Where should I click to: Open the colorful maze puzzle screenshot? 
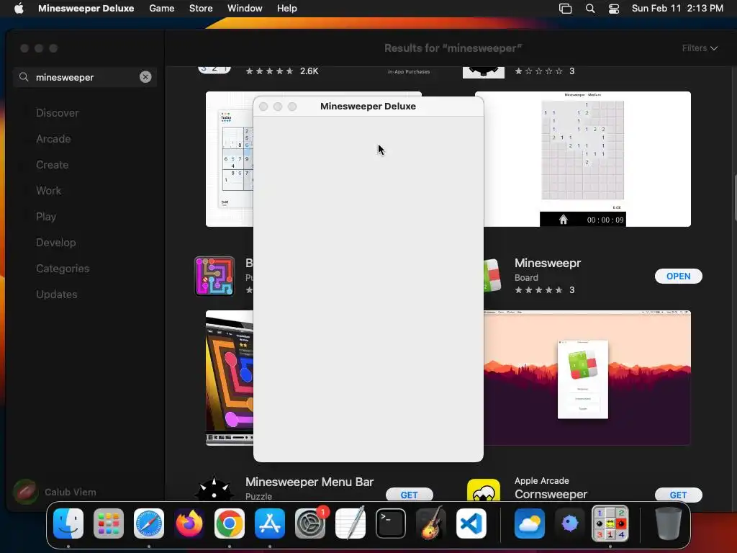pyautogui.click(x=230, y=377)
